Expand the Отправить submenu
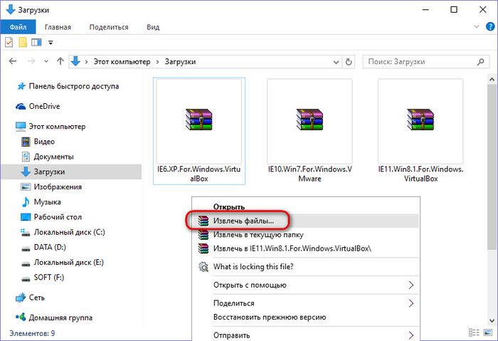This screenshot has width=498, height=341. click(410, 335)
